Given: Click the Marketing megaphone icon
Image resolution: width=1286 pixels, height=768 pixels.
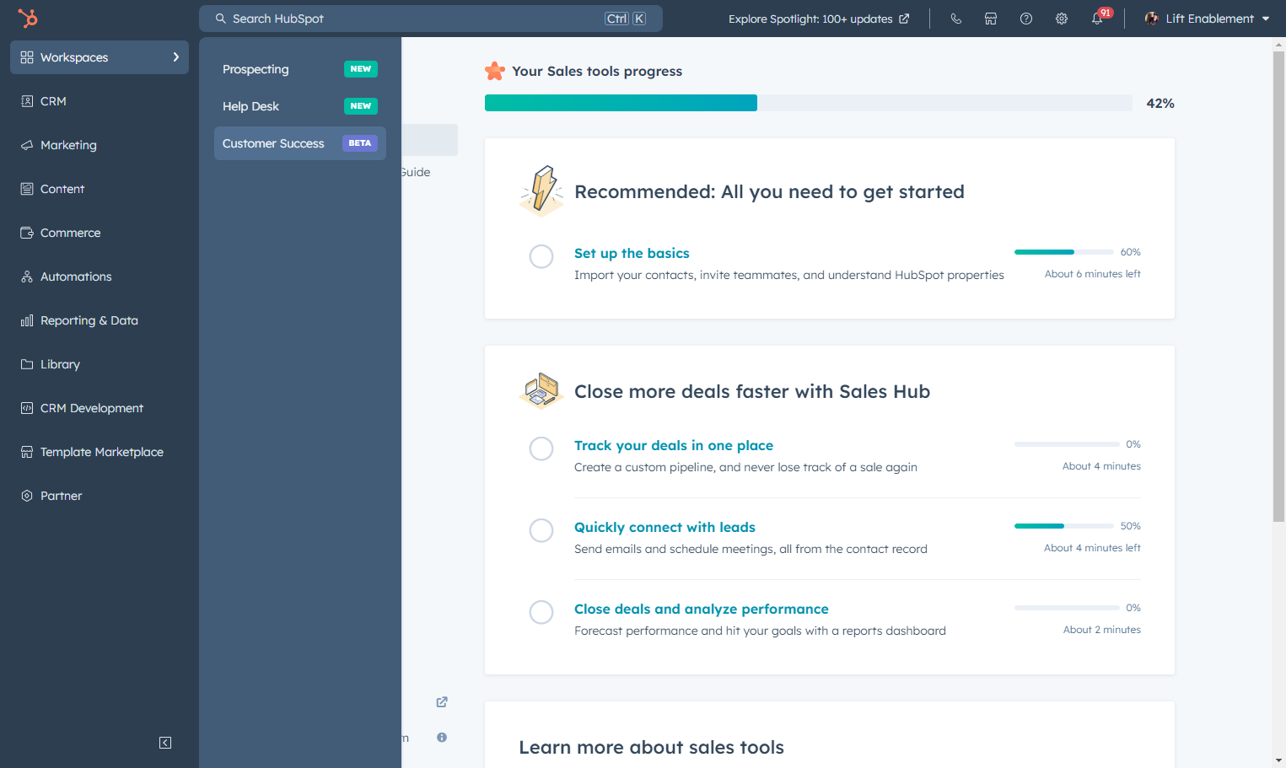Looking at the screenshot, I should click(27, 145).
